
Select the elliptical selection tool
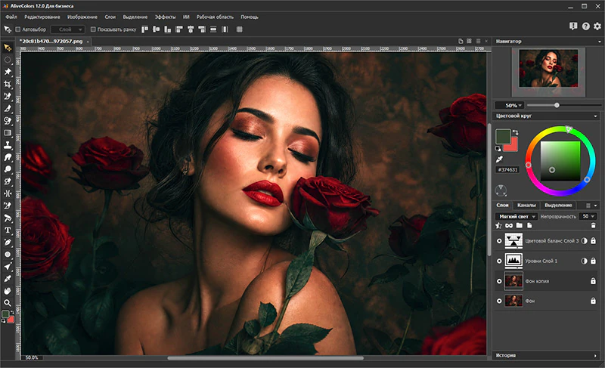pyautogui.click(x=8, y=60)
